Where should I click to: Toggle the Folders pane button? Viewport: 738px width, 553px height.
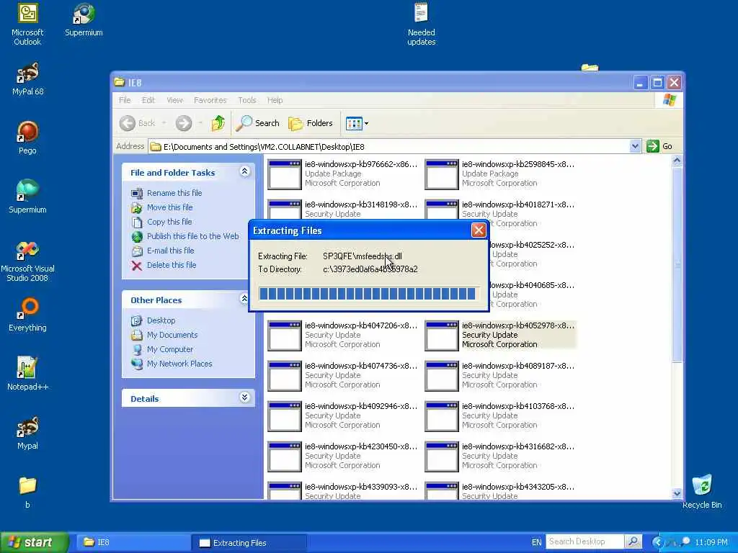pyautogui.click(x=311, y=123)
